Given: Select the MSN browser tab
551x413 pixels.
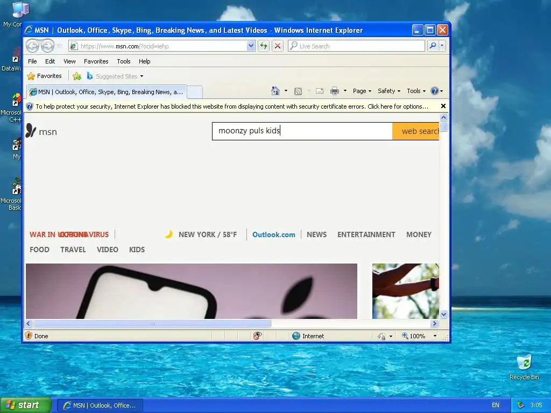Looking at the screenshot, I should point(107,92).
